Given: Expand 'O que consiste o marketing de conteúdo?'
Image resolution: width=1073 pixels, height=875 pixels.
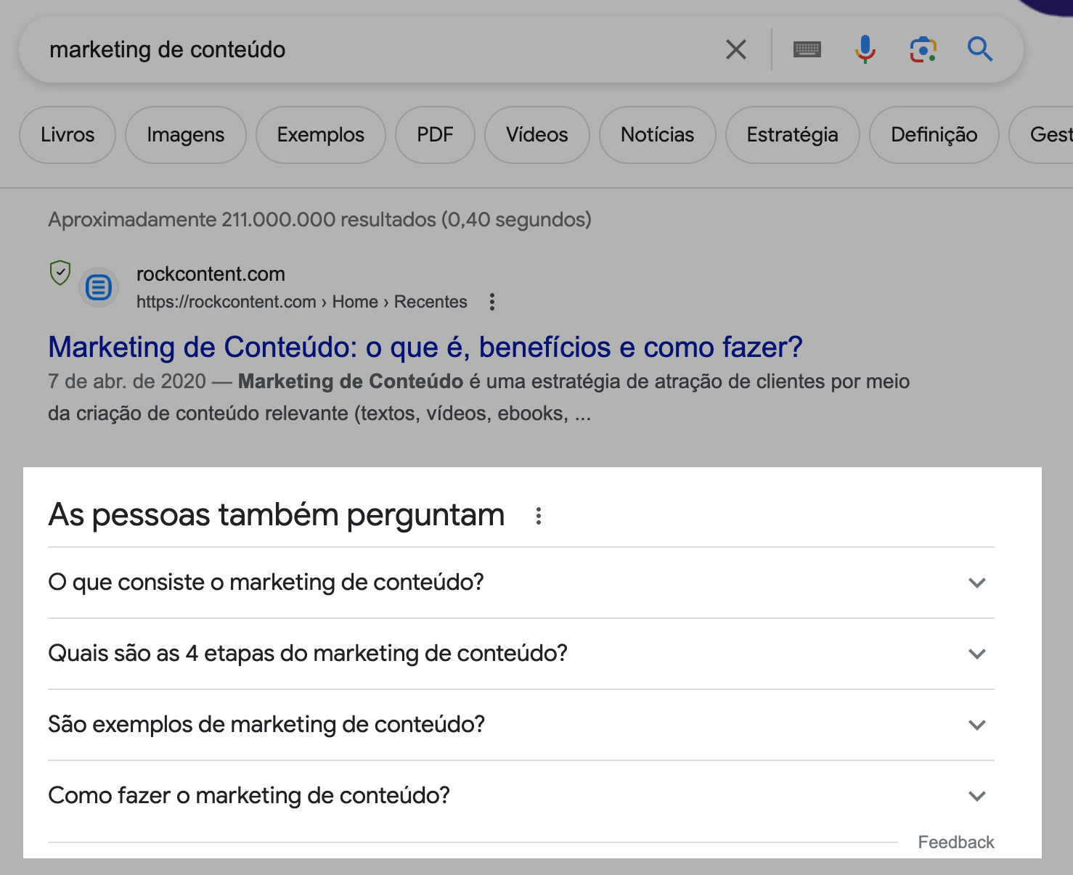Looking at the screenshot, I should (x=521, y=583).
